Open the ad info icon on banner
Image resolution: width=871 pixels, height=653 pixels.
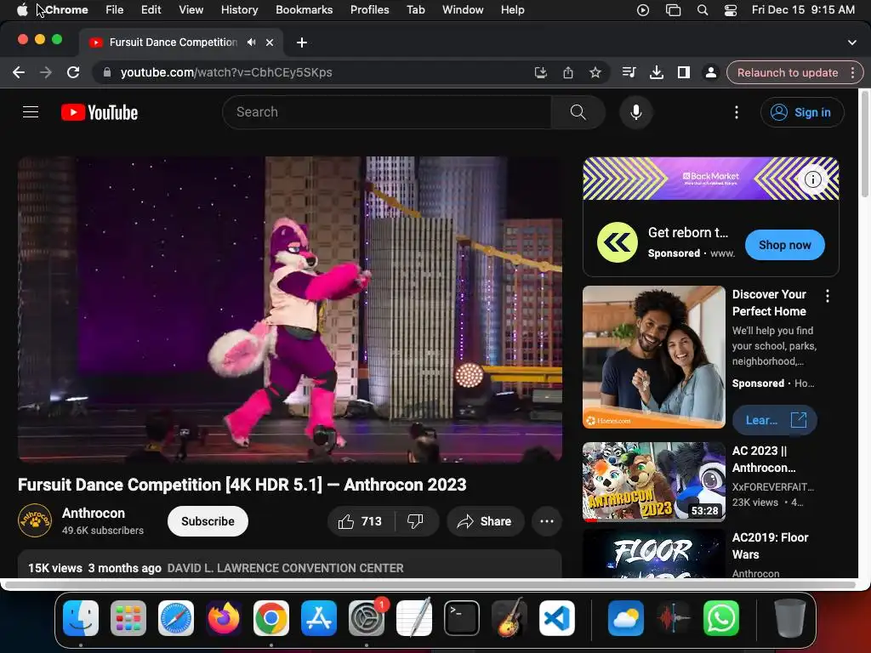click(812, 179)
